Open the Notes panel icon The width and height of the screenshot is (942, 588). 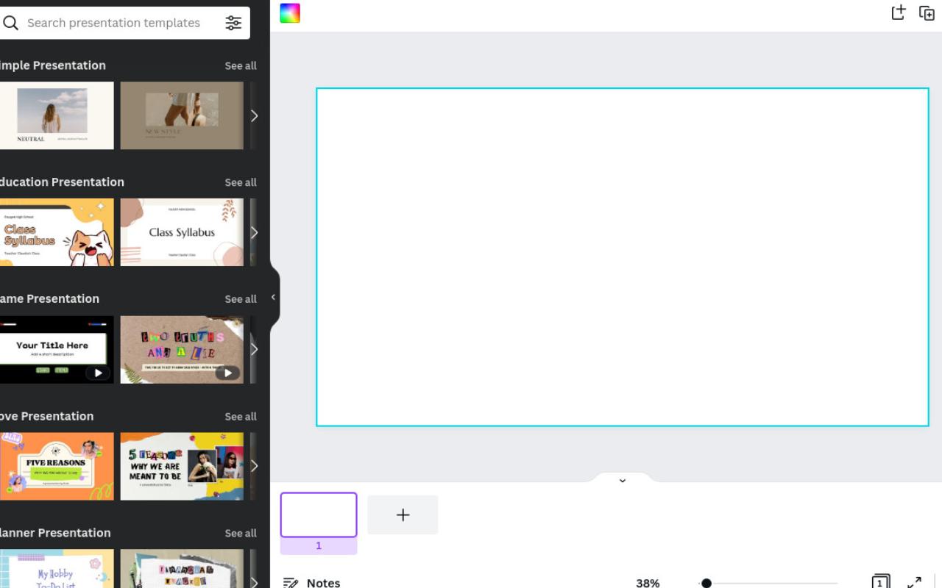291,583
